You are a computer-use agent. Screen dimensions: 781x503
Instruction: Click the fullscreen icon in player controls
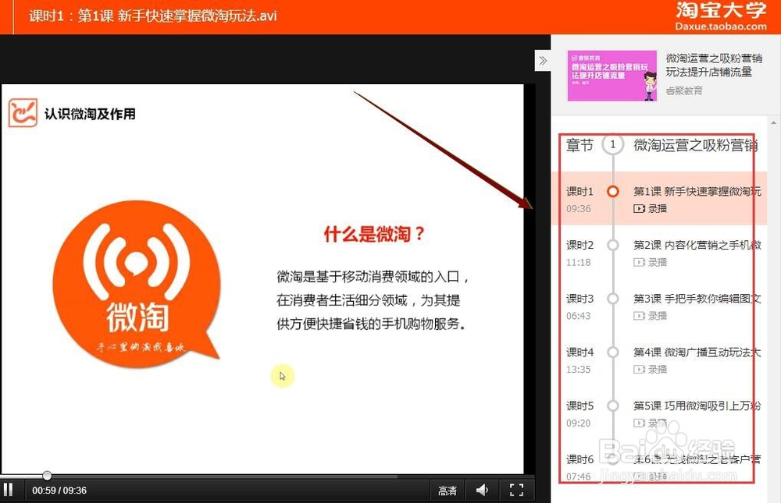516,490
